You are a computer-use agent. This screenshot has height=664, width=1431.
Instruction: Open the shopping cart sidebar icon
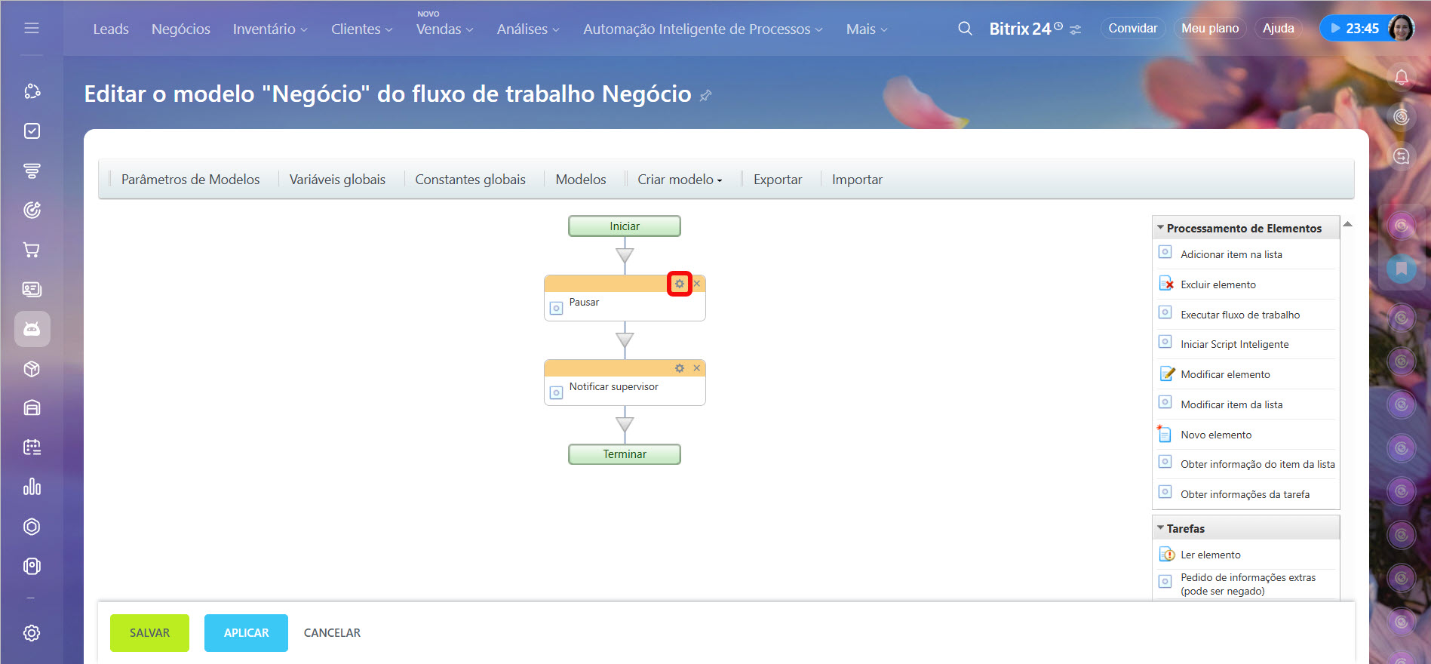point(32,250)
